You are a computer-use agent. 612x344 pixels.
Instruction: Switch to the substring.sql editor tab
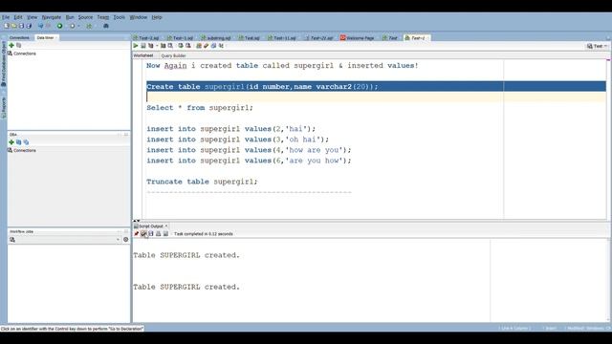216,38
